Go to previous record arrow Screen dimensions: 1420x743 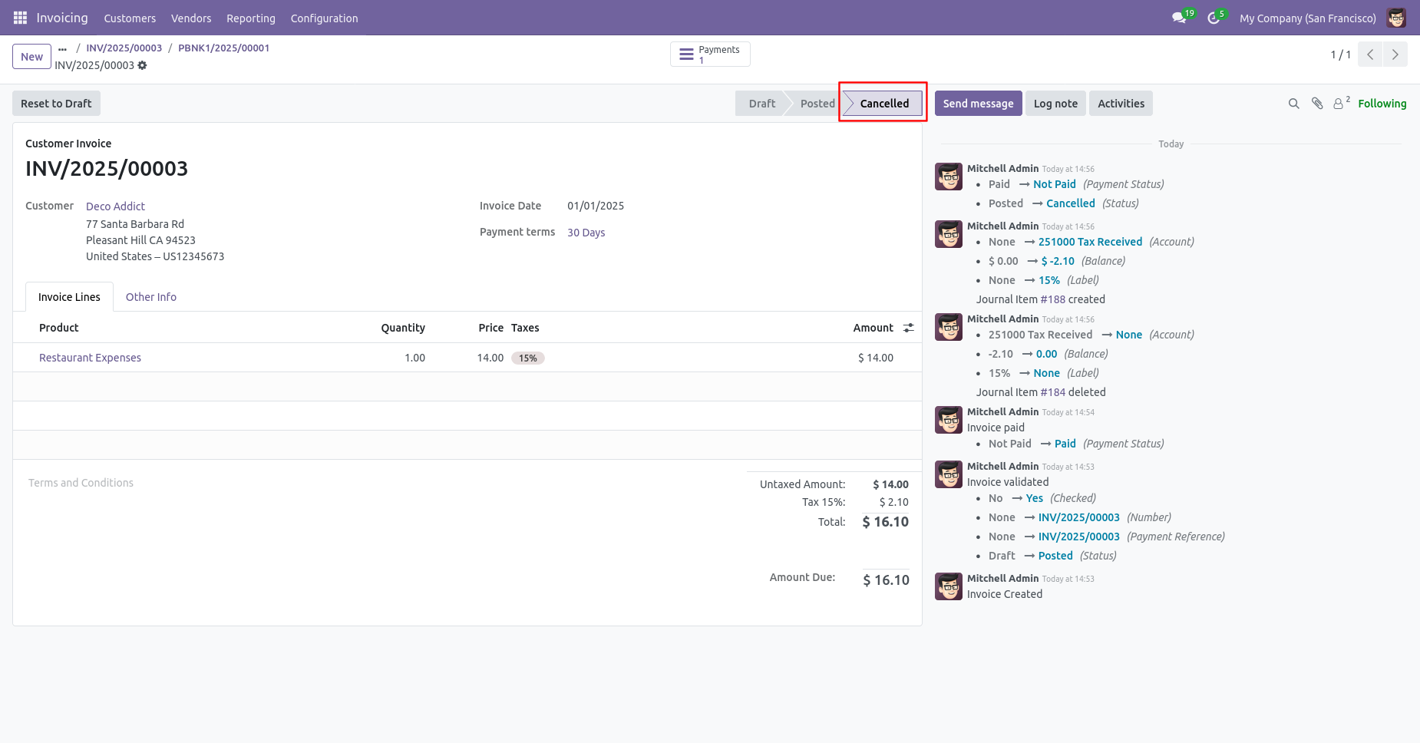(1370, 54)
